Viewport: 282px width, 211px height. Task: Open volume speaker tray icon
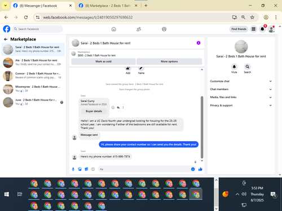click(244, 194)
